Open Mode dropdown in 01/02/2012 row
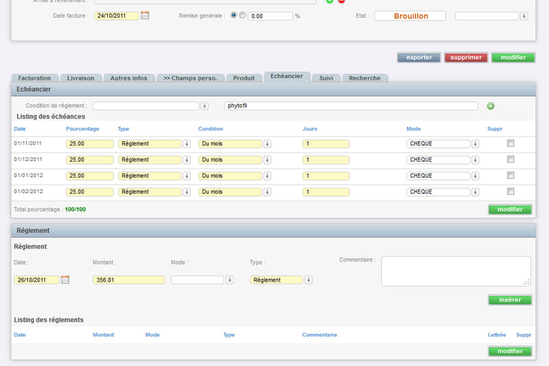The width and height of the screenshot is (549, 366). click(475, 192)
